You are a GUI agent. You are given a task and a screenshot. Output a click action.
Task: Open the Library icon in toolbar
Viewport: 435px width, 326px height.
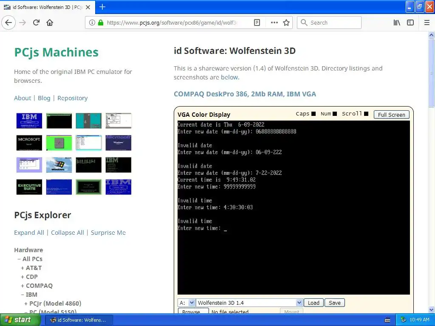[397, 22]
